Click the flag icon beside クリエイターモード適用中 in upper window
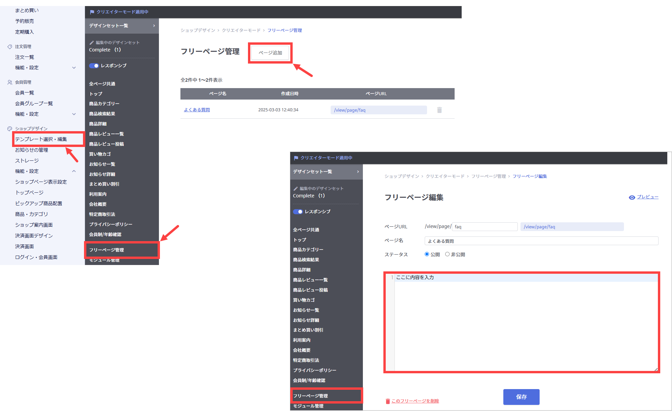Screen dimensions: 672x417 point(92,12)
